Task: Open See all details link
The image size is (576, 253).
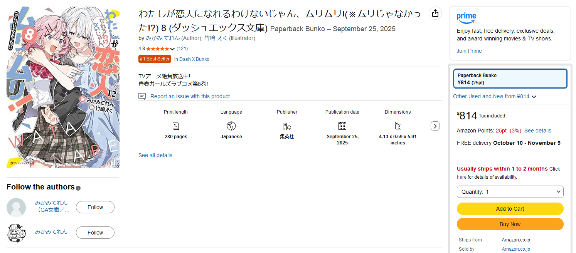Action: 155,155
